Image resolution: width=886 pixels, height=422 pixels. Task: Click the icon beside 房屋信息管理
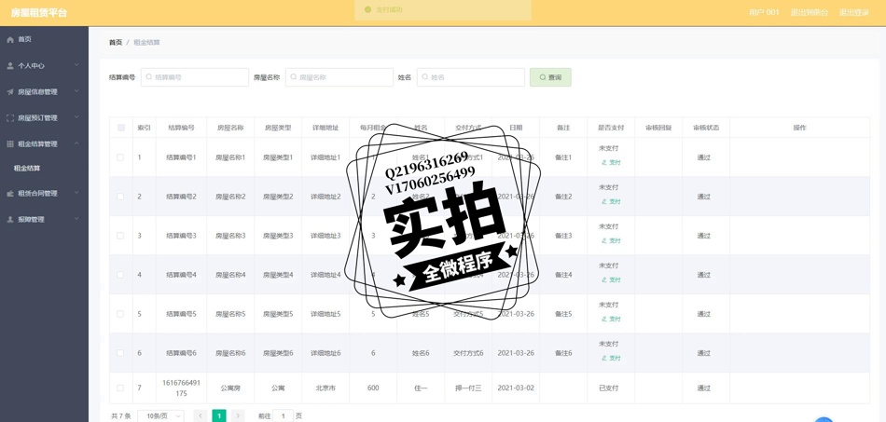click(x=10, y=92)
